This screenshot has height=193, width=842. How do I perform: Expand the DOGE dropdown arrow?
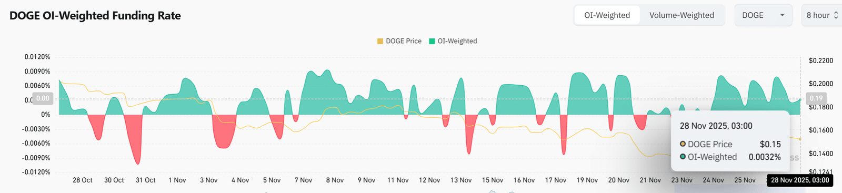click(782, 15)
